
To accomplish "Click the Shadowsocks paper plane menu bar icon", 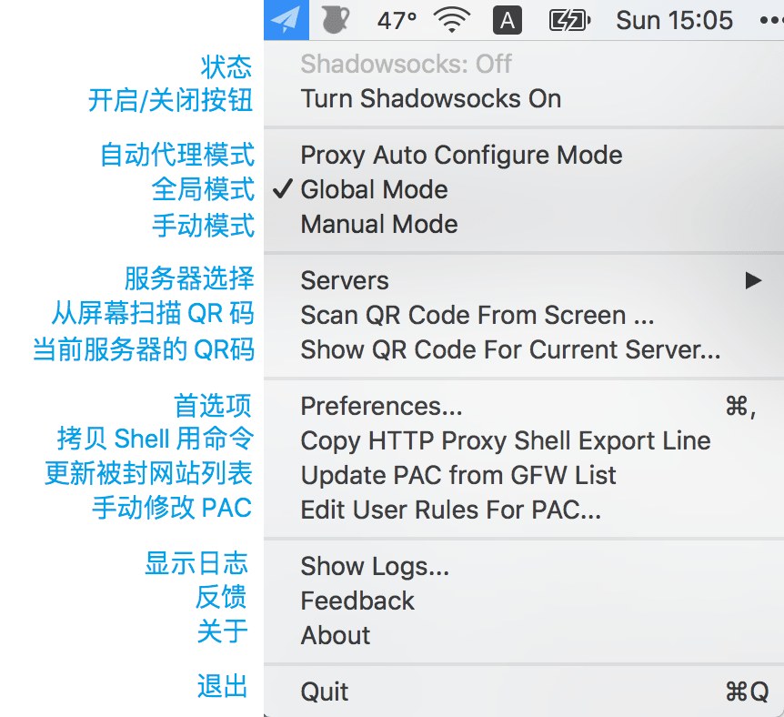I will click(286, 20).
